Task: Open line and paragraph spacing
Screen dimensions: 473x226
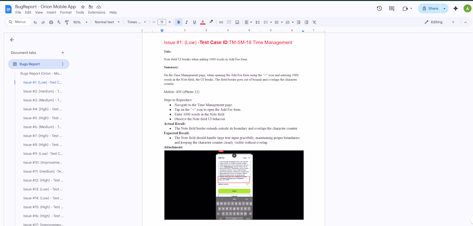Action: (258, 22)
